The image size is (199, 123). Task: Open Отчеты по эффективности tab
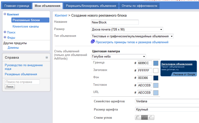[139, 6]
